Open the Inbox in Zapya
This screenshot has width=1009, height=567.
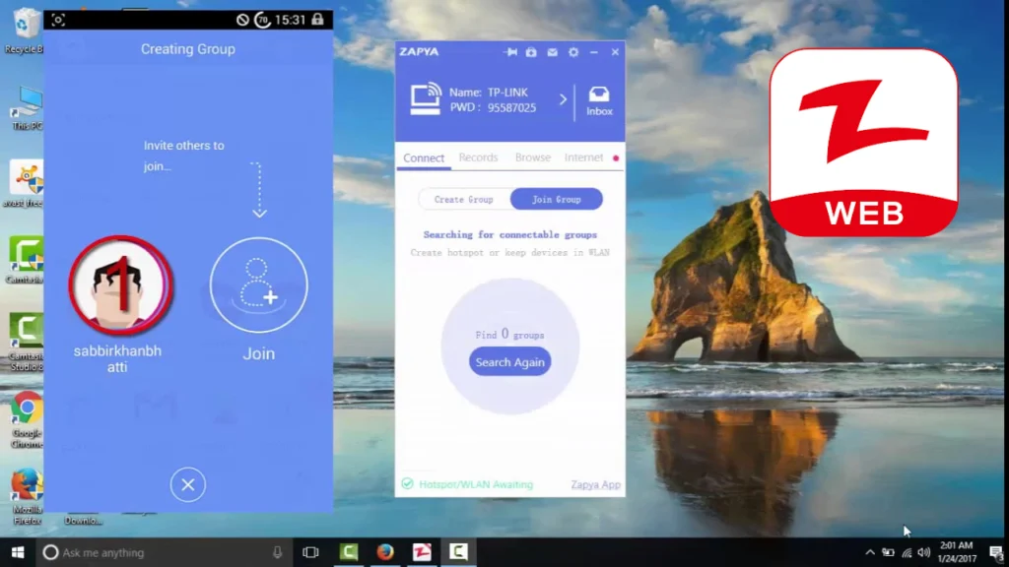599,98
